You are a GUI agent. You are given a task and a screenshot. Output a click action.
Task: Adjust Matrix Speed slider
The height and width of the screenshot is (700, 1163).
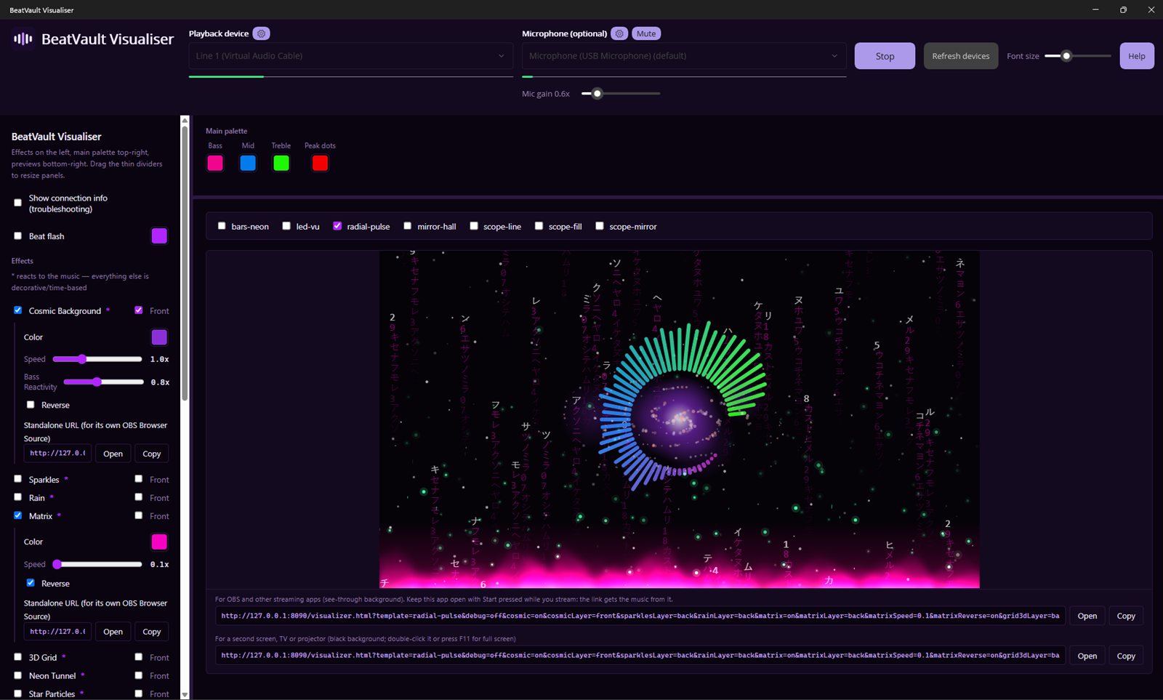[x=97, y=564]
